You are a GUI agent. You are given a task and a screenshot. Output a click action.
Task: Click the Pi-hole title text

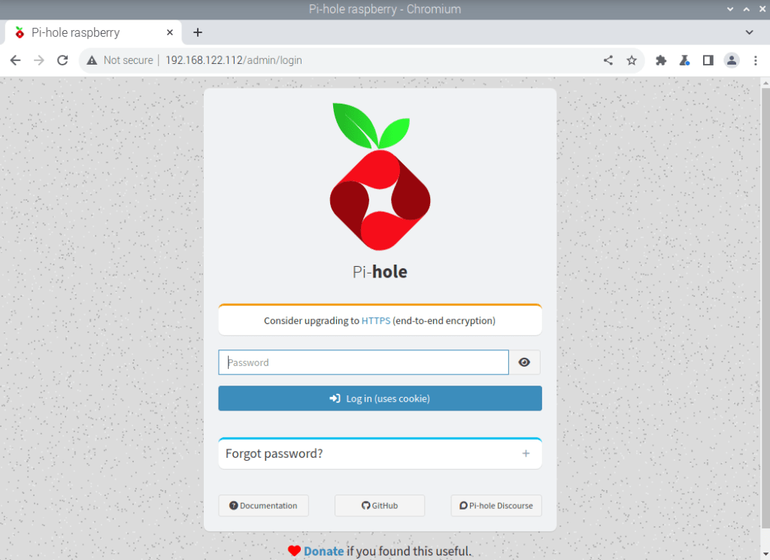tap(380, 272)
